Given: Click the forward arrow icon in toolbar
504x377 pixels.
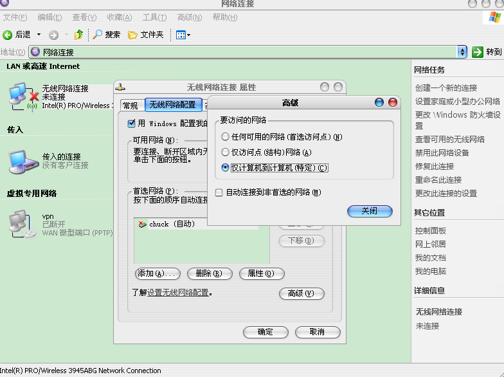Looking at the screenshot, I should (x=53, y=35).
